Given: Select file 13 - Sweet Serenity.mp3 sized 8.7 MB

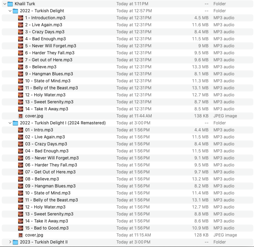Looking at the screenshot, I should 49,102.
